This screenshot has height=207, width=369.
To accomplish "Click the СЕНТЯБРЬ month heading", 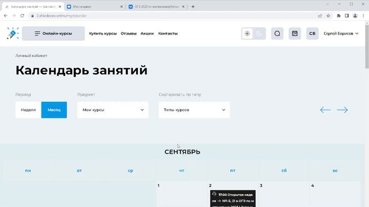I will pos(182,152).
